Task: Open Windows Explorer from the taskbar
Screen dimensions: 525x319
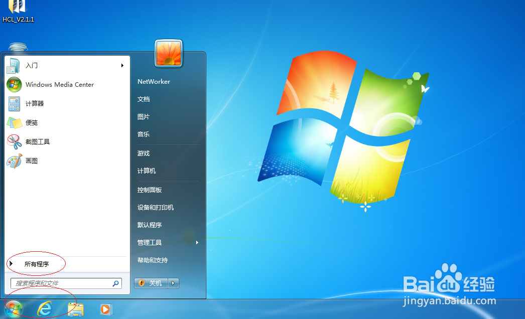Action: (x=76, y=309)
